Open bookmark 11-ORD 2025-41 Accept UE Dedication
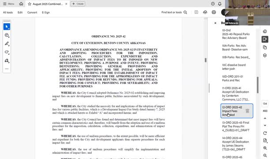 click(236, 94)
